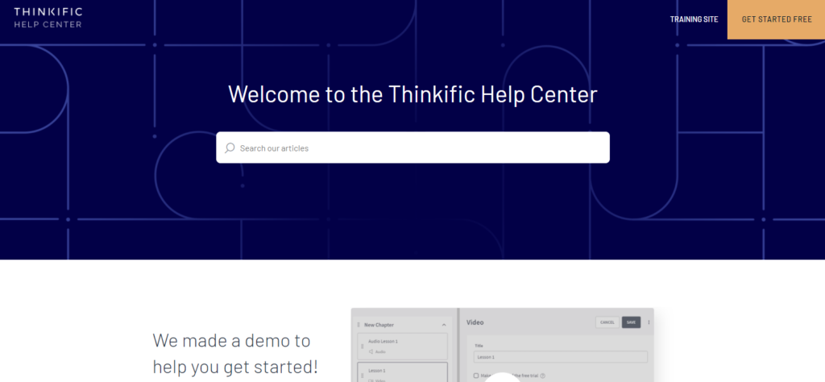Focus the Search our articles field

click(413, 147)
